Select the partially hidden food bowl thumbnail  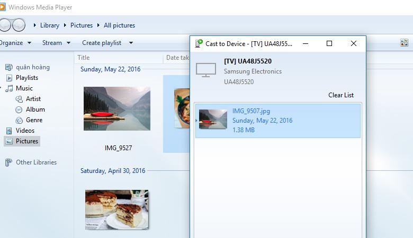(x=182, y=108)
